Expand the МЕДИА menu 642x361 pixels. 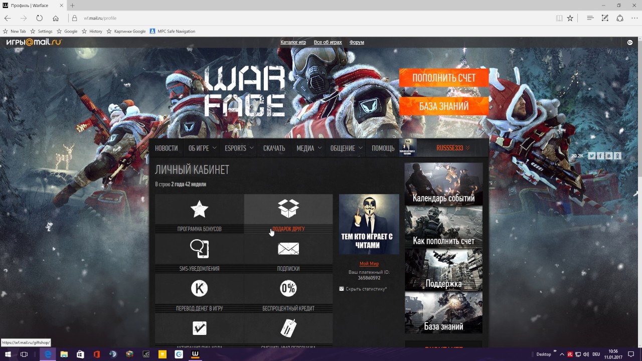pyautogui.click(x=309, y=148)
